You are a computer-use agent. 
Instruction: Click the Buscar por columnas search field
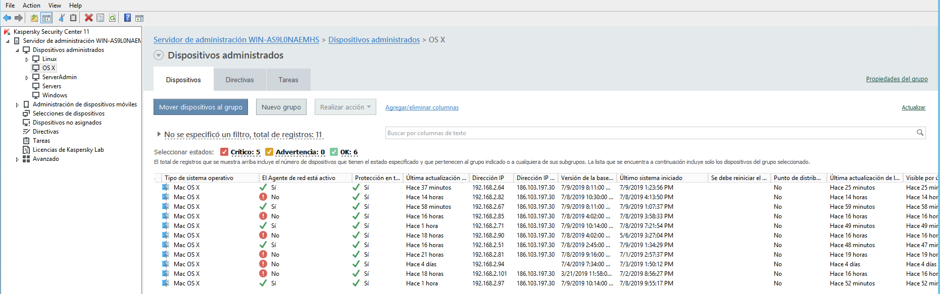pos(649,133)
